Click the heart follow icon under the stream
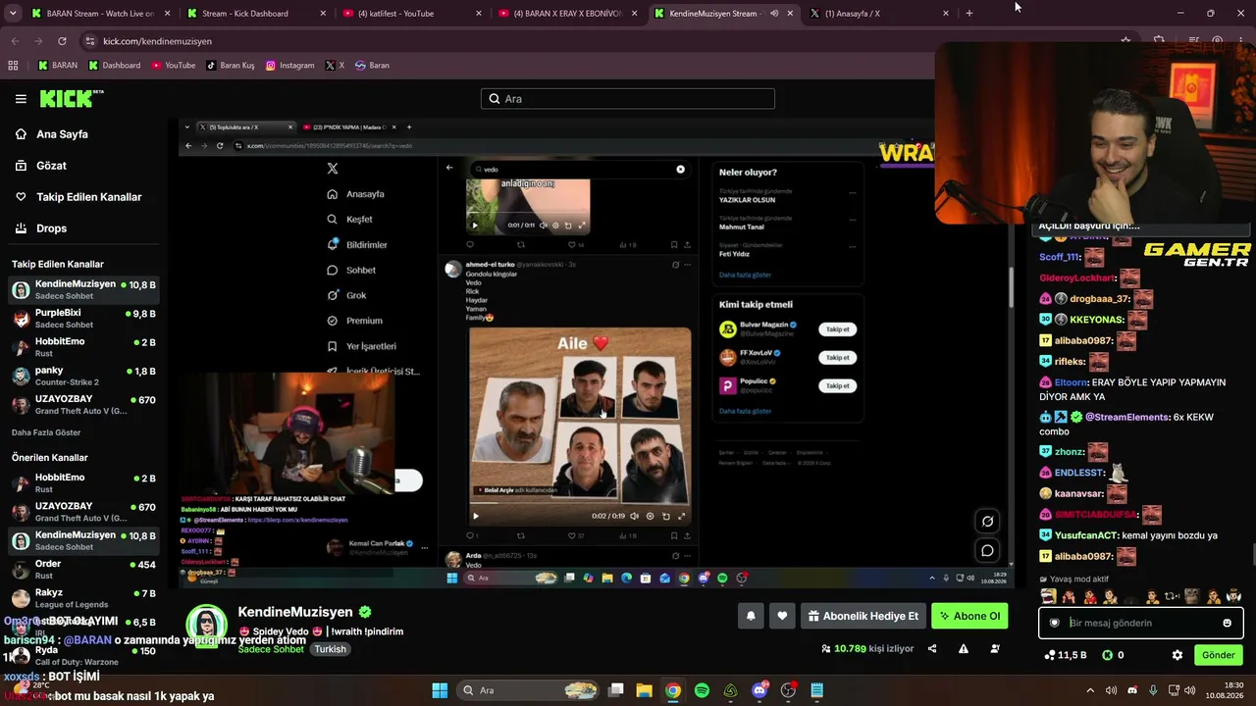This screenshot has width=1256, height=706. click(x=782, y=616)
